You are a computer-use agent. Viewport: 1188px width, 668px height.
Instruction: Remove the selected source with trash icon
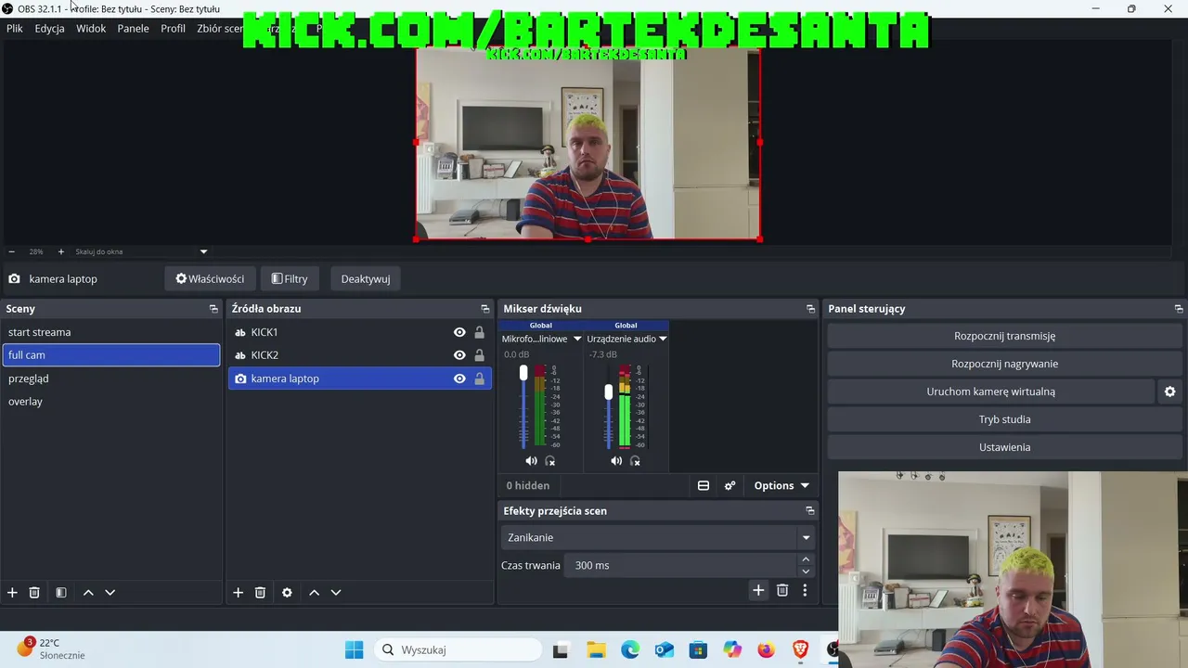tap(260, 592)
